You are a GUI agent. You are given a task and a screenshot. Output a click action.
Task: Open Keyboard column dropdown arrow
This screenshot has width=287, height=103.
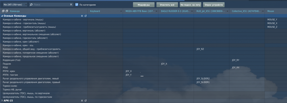pyautogui.click(x=121, y=11)
